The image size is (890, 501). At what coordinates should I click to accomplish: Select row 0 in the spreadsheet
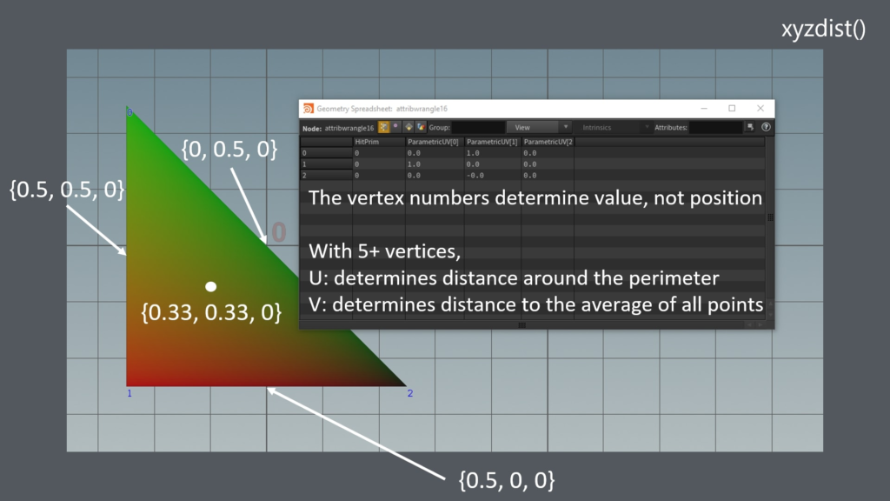[x=325, y=152]
